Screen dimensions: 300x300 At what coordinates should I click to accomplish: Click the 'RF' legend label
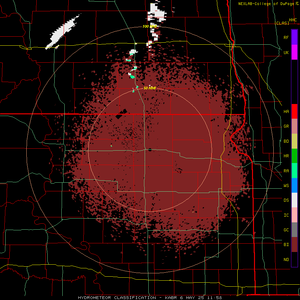[286, 37]
